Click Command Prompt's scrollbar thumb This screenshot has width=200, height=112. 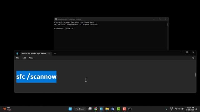(x=168, y=25)
